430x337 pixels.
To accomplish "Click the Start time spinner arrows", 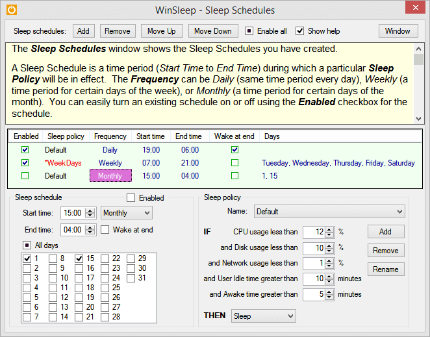I will point(90,213).
